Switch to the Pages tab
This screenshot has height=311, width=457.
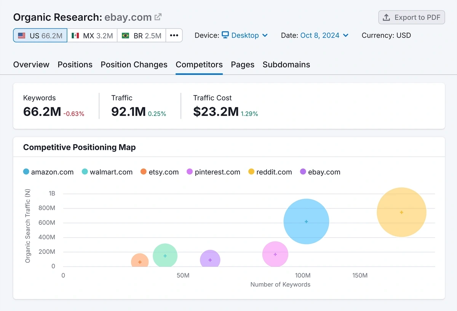pyautogui.click(x=243, y=65)
